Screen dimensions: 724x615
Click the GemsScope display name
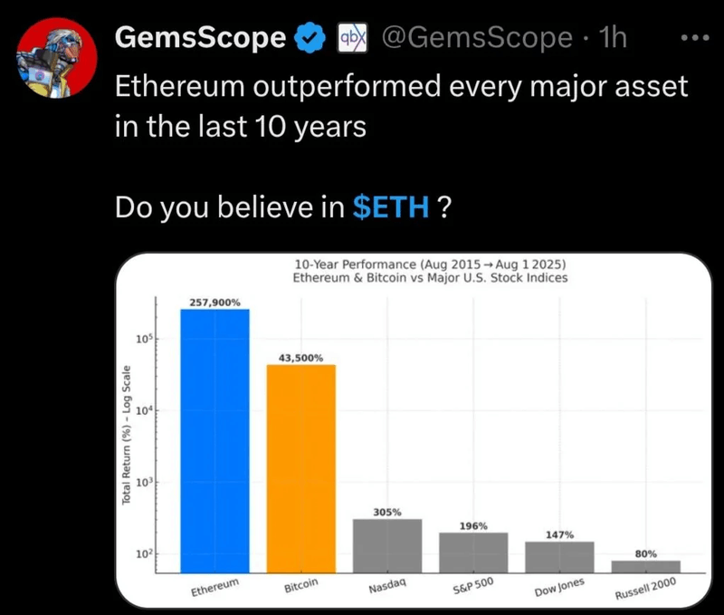pos(202,38)
